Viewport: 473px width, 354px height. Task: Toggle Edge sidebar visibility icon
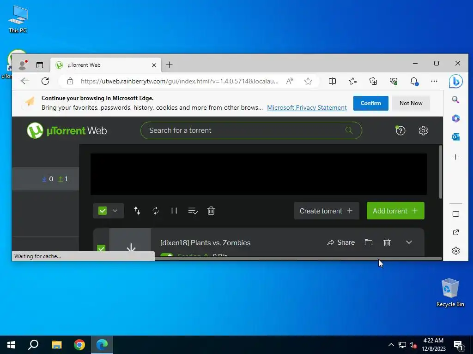click(x=456, y=214)
